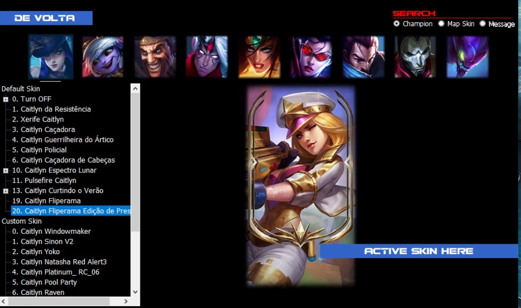This screenshot has height=308, width=521.
Task: Select custom skin 2. Caitlyn Yoko
Action: pos(36,251)
